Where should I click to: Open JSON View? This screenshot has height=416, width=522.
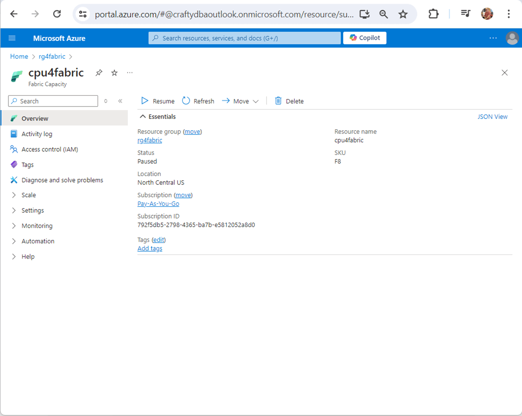tap(493, 116)
